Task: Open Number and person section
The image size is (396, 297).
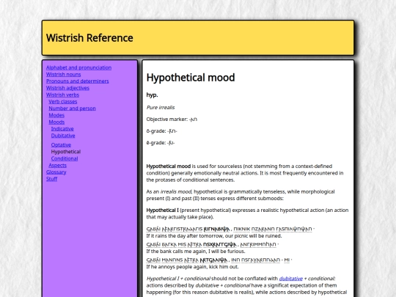Action: pos(72,109)
